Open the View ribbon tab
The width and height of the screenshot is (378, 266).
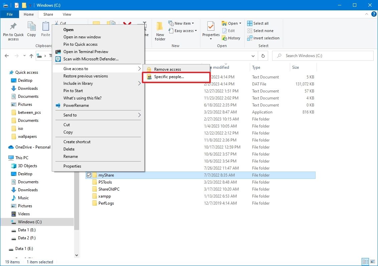[67, 14]
